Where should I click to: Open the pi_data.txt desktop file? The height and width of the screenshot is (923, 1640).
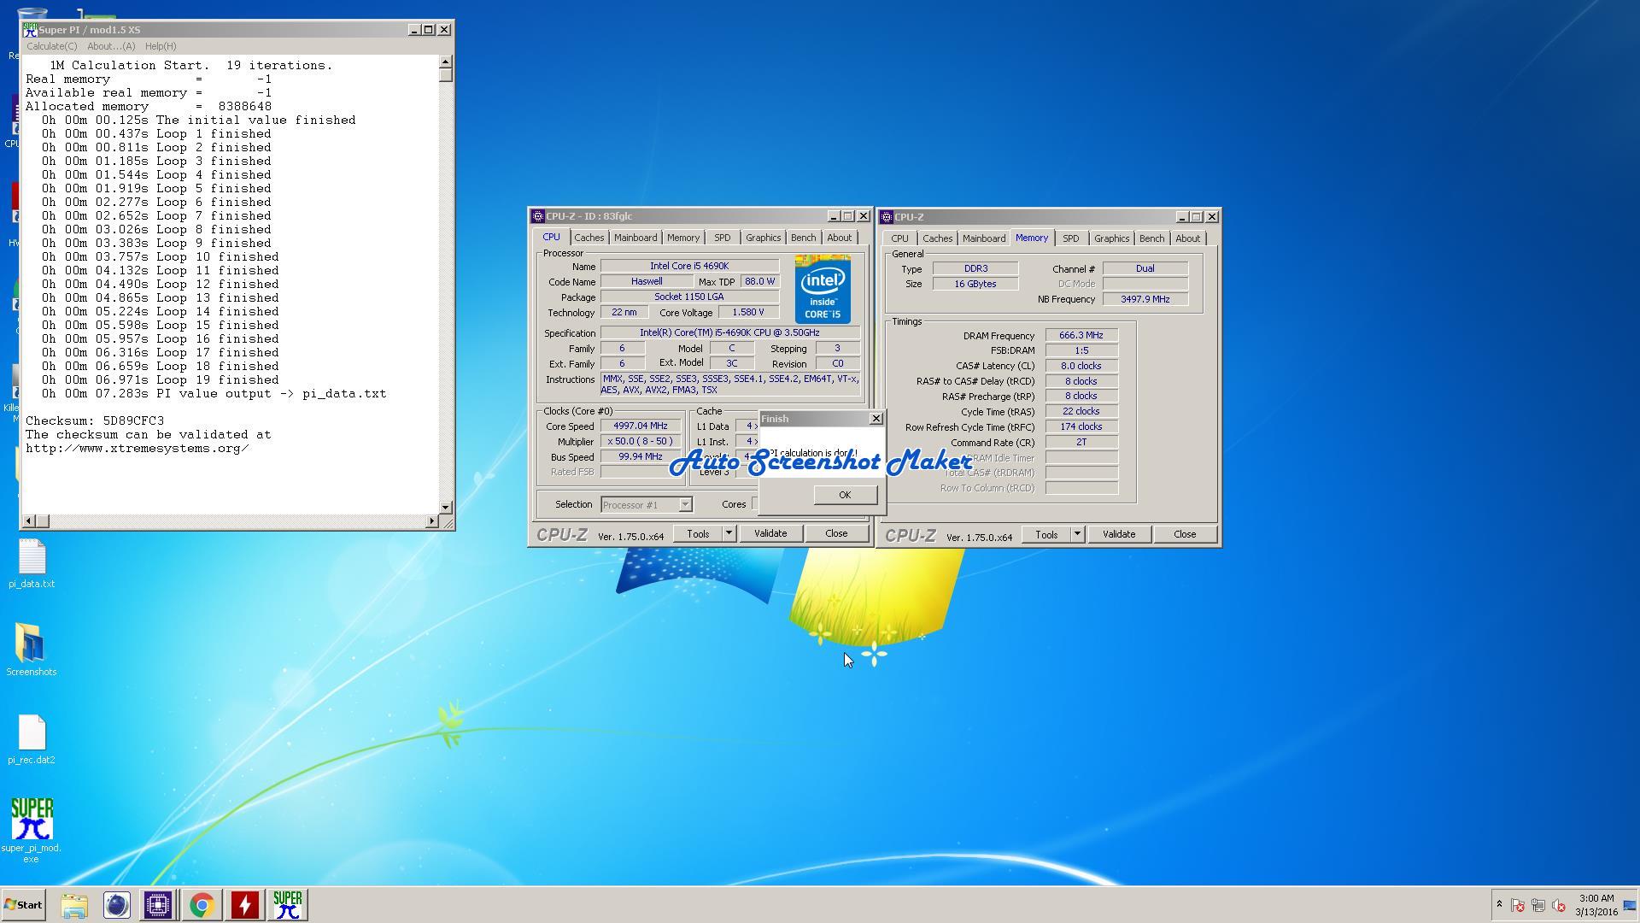[x=32, y=564]
